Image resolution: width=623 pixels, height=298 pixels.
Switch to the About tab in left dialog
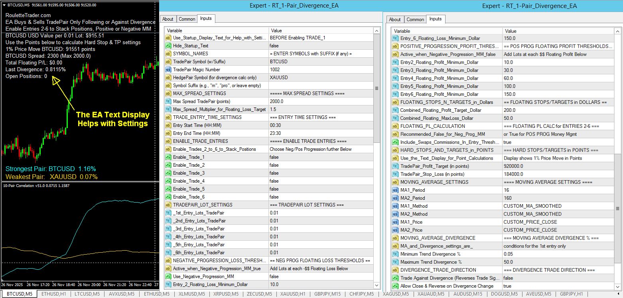168,19
